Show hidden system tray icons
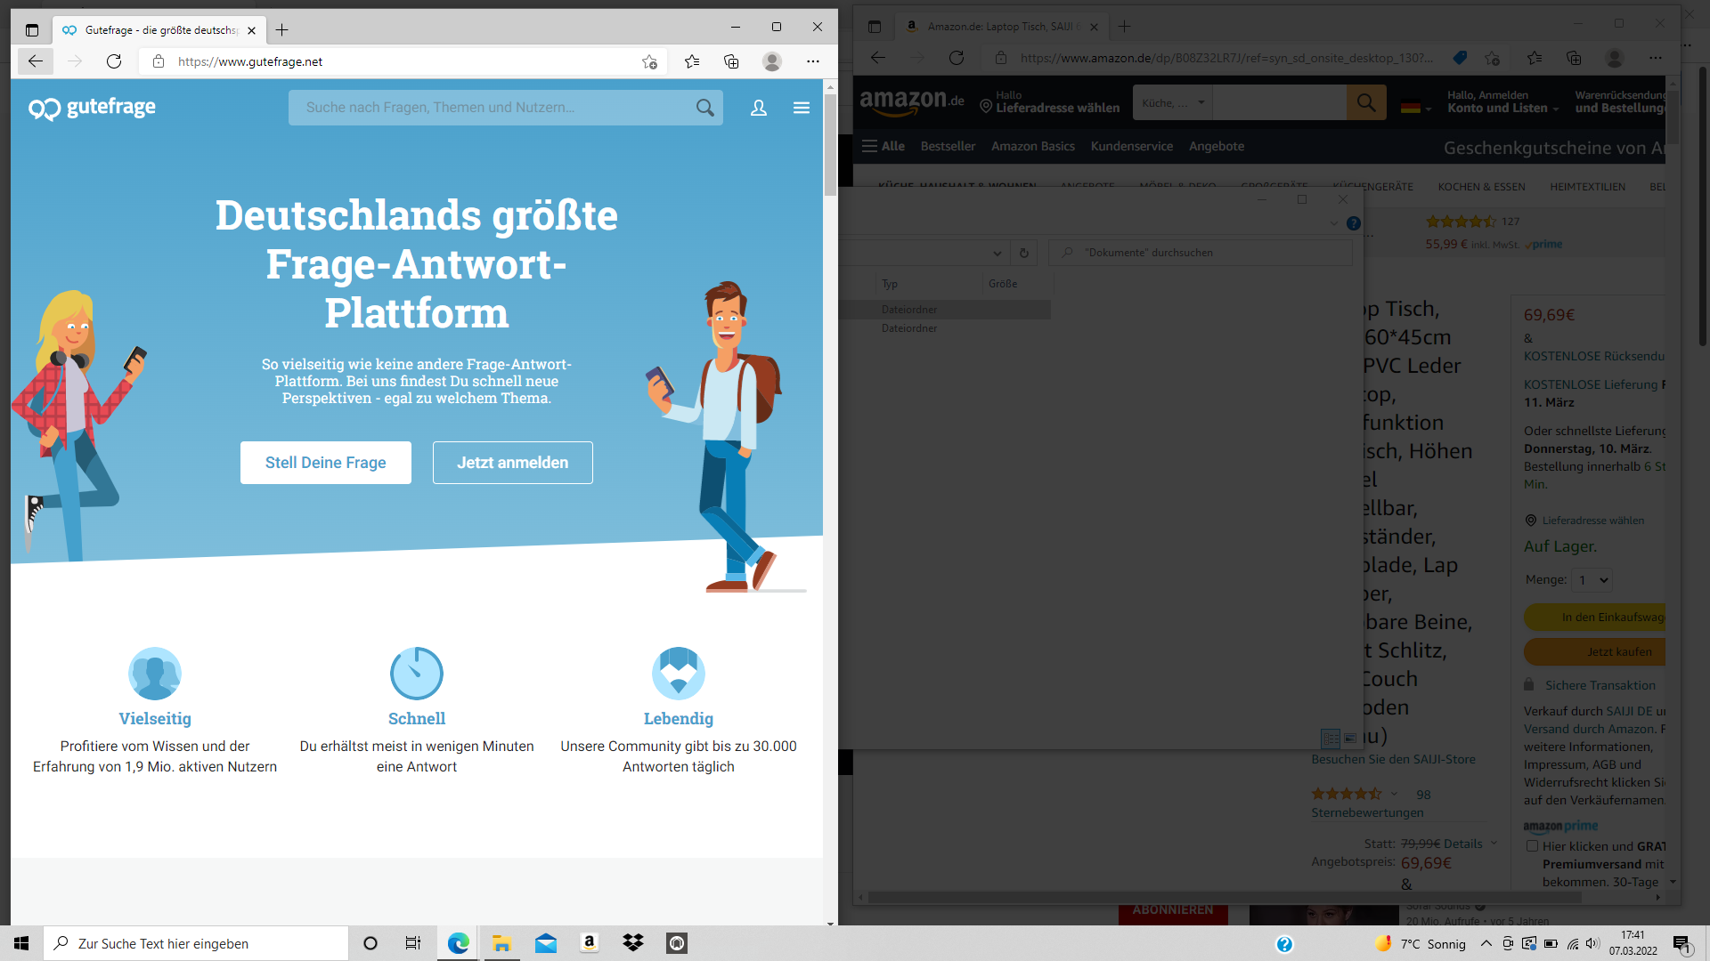The image size is (1710, 961). tap(1486, 943)
